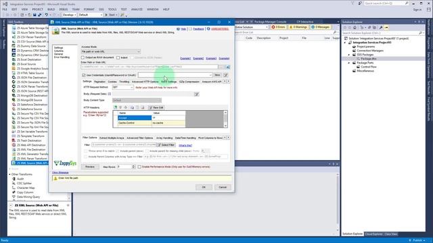Open the Body Content Type dropdown
433x243 pixels.
(137, 101)
